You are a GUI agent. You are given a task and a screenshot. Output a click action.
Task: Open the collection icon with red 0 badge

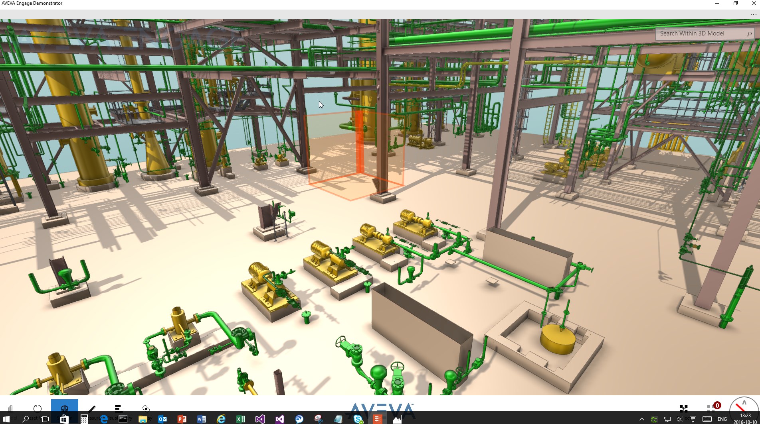[x=713, y=407]
